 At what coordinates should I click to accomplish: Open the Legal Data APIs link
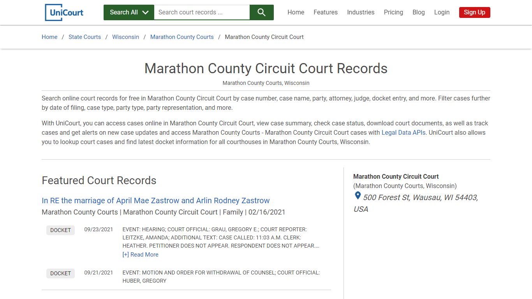(403, 132)
